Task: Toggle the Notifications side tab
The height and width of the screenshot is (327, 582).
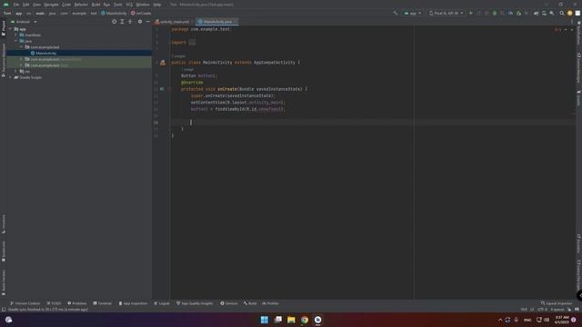Action: [x=578, y=34]
